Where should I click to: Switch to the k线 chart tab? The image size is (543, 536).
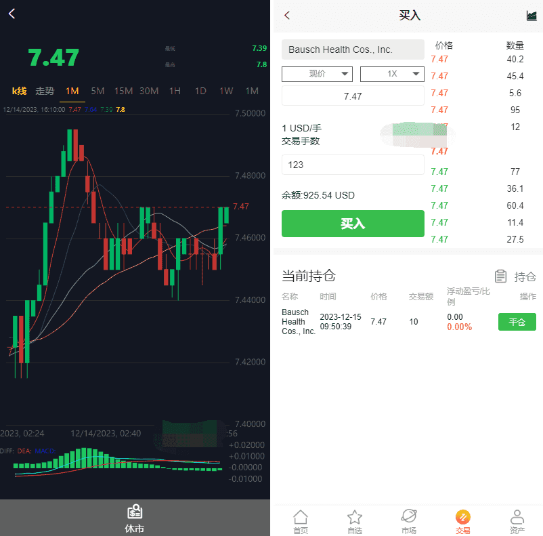pyautogui.click(x=19, y=91)
